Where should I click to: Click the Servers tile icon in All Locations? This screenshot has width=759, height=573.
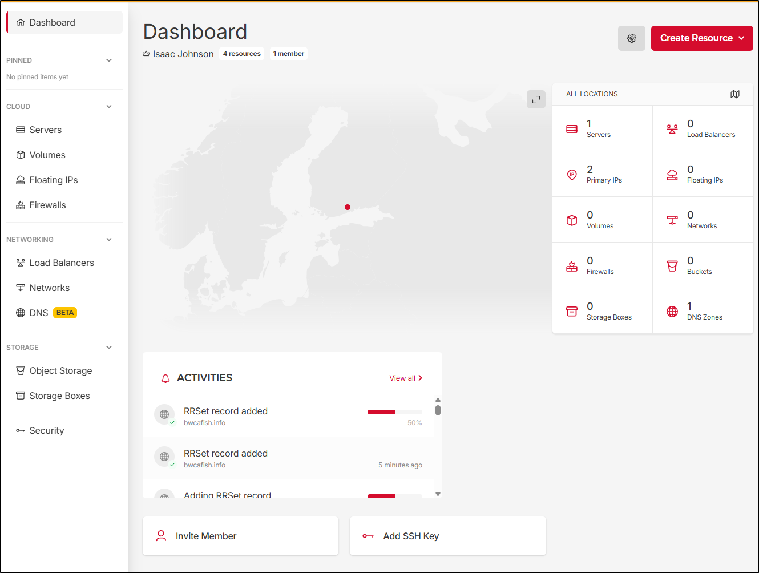click(x=572, y=129)
